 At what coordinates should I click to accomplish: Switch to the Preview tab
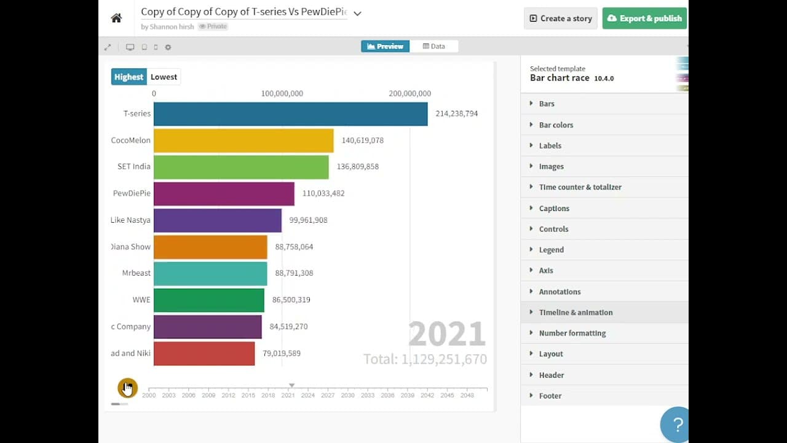tap(386, 46)
